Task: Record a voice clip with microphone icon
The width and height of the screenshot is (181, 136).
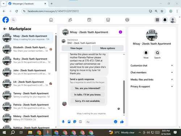Action: 63,121
